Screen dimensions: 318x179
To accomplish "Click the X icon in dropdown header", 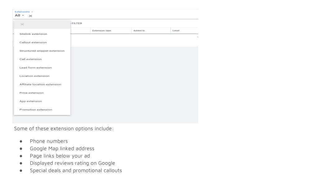I will [x=22, y=24].
